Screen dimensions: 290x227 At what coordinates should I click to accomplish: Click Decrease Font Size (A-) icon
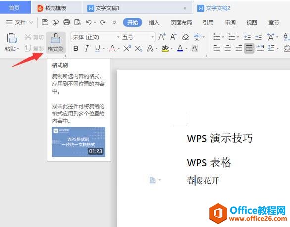pos(173,37)
